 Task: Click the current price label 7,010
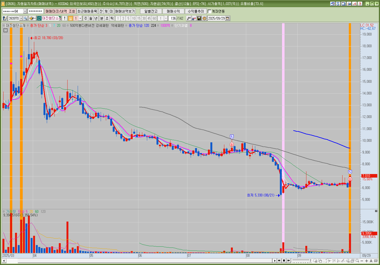click(369, 176)
